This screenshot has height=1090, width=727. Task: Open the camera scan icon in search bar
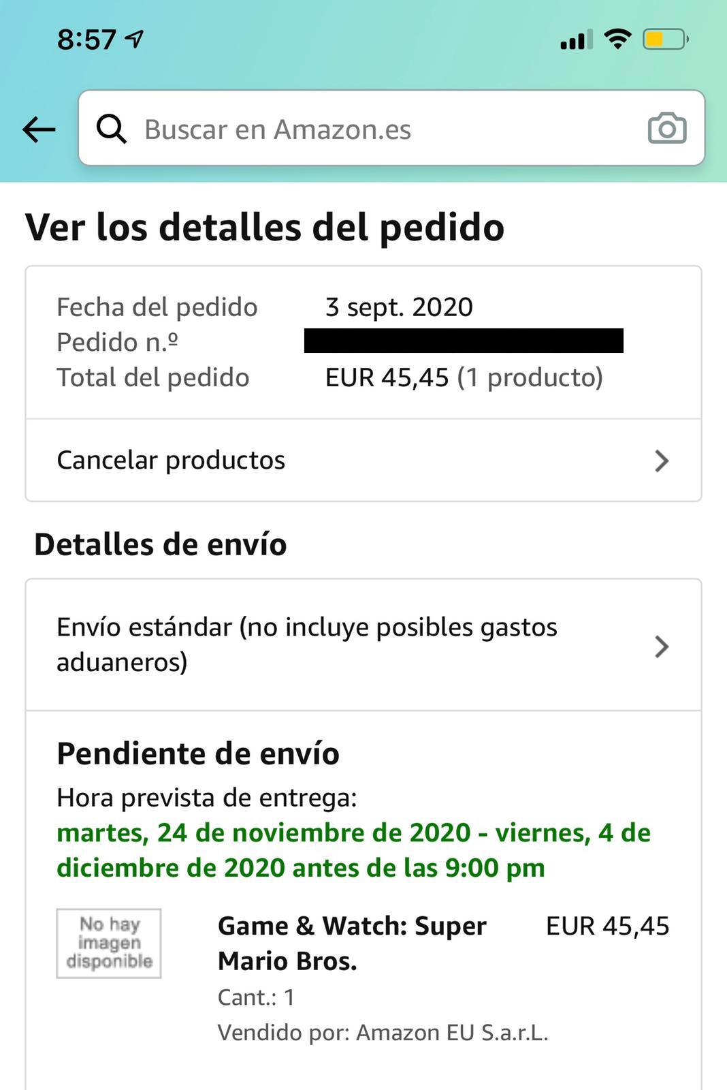[x=666, y=129]
